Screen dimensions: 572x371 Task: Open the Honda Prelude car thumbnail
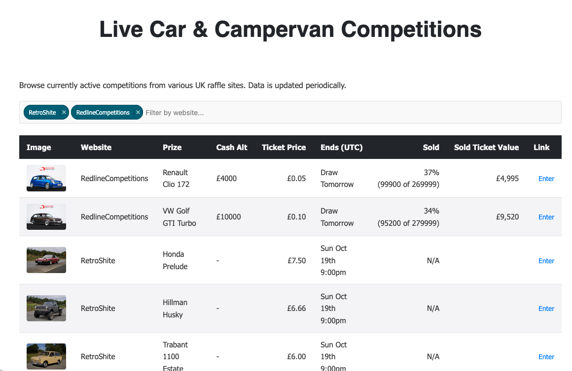pos(46,260)
